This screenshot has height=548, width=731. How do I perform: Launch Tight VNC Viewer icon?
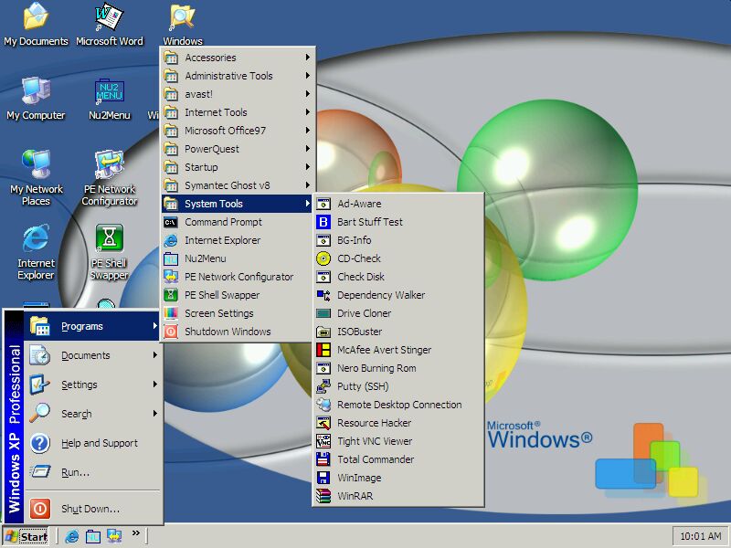coord(323,441)
